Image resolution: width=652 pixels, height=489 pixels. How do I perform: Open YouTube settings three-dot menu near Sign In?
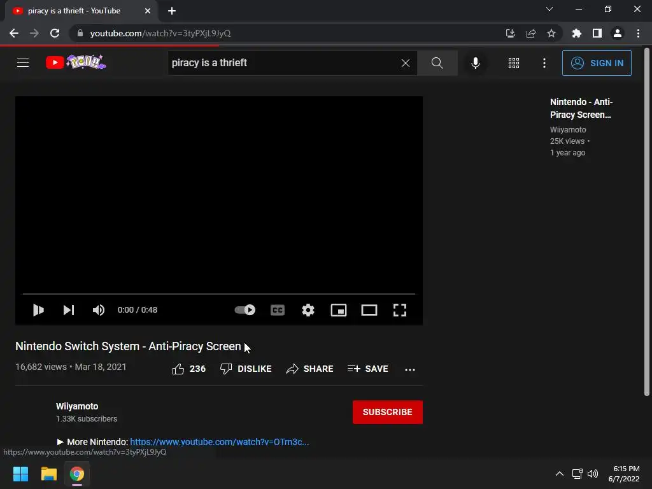pos(544,63)
